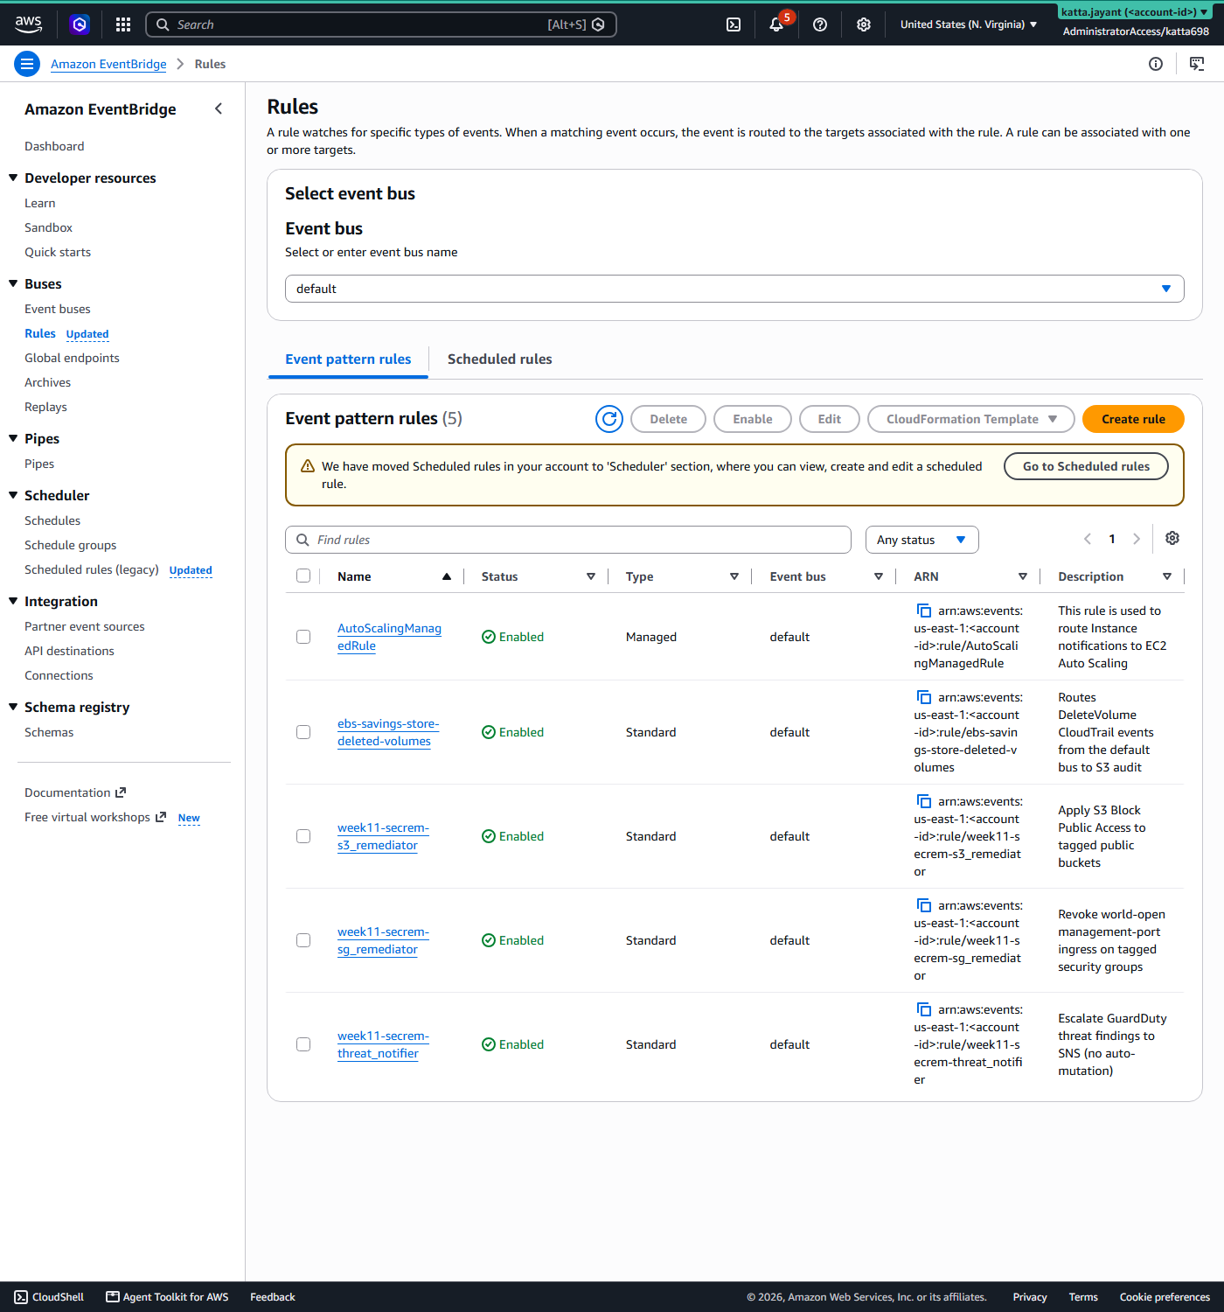This screenshot has width=1224, height=1312.
Task: Sort by the Description column header
Action: [x=1115, y=576]
